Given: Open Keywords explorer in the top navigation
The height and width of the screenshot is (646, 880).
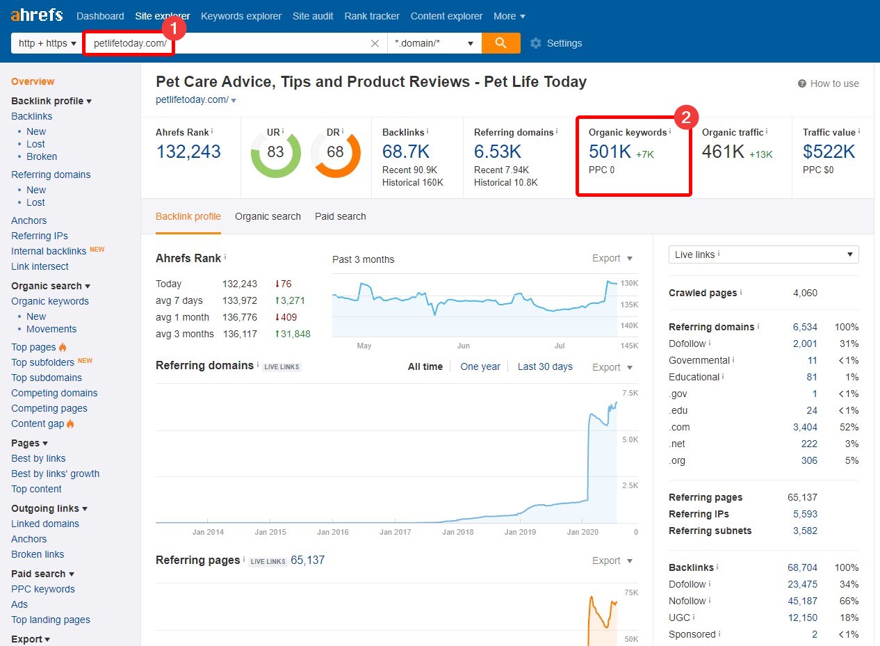Looking at the screenshot, I should click(x=241, y=16).
